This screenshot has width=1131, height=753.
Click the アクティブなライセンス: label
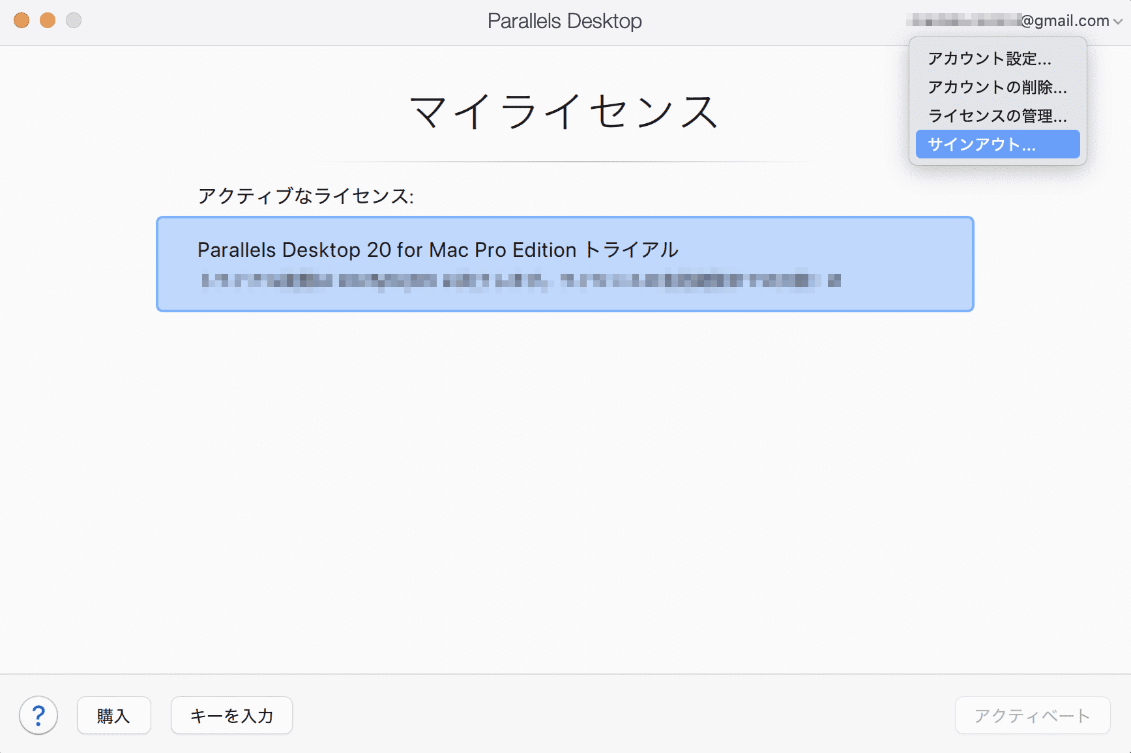tap(306, 196)
